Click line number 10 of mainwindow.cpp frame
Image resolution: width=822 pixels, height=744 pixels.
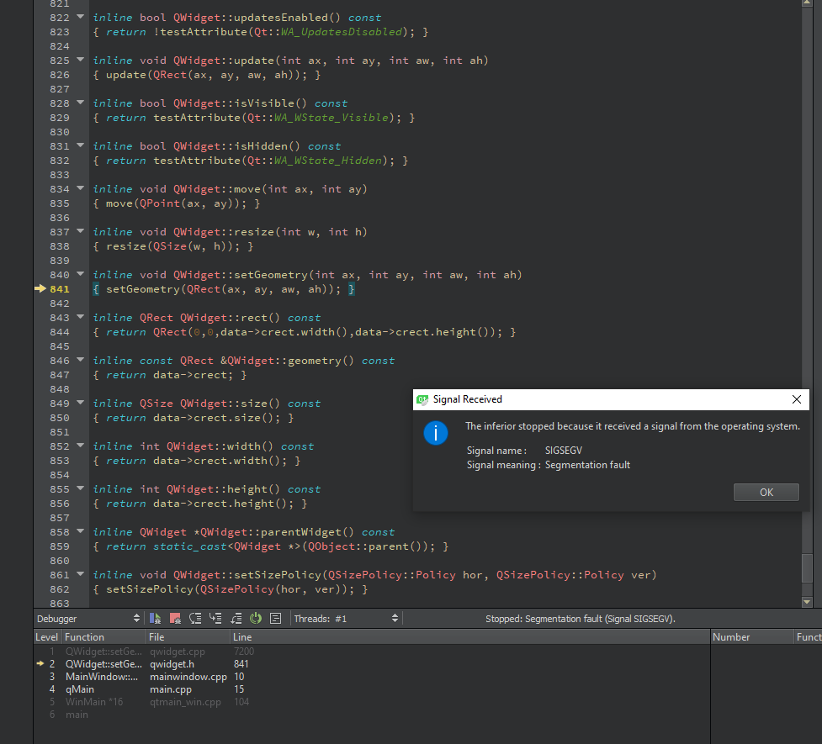239,677
